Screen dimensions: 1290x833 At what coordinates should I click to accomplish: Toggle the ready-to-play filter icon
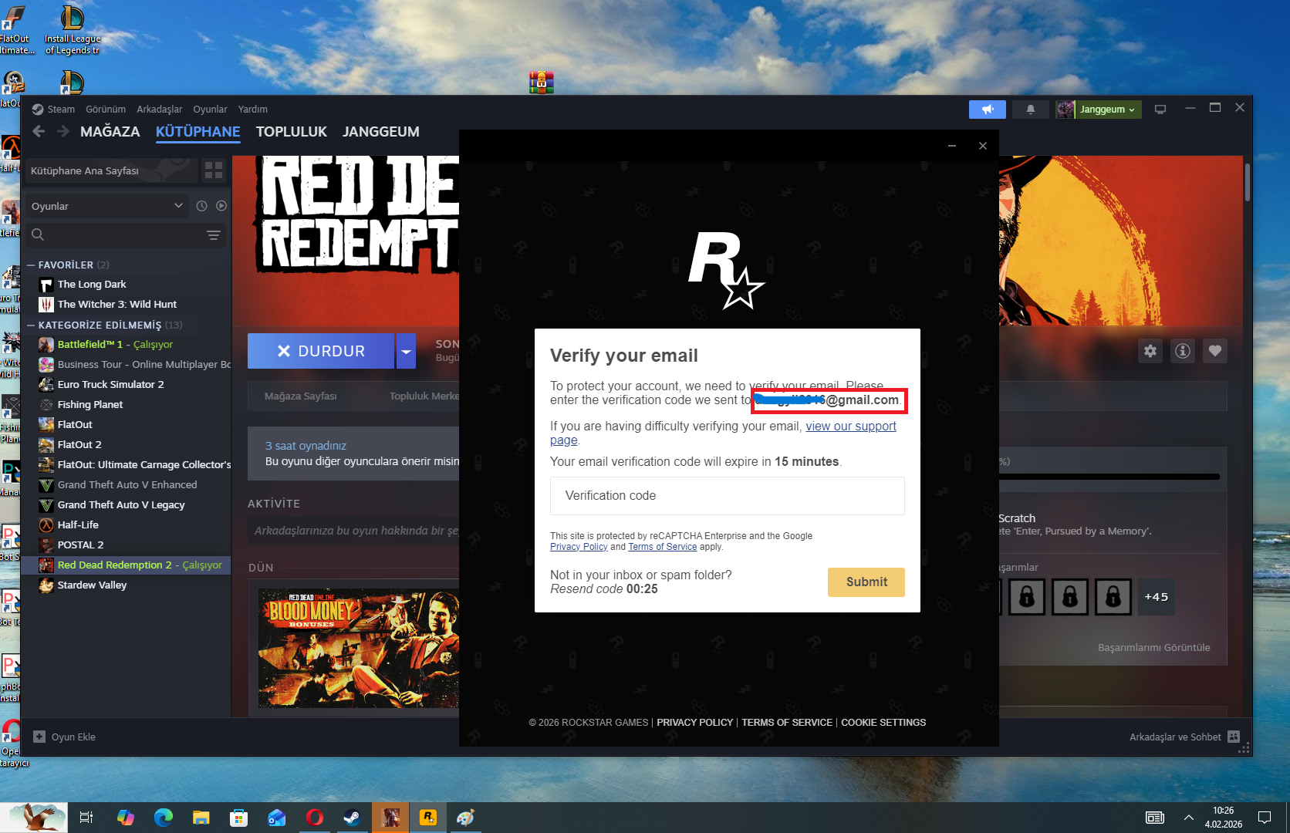click(221, 206)
